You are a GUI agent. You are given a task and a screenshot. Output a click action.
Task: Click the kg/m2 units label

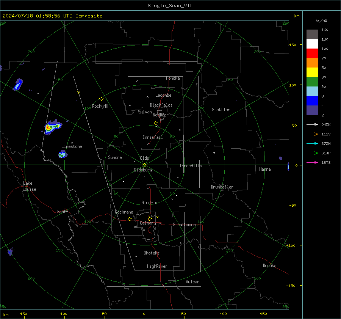click(x=321, y=20)
